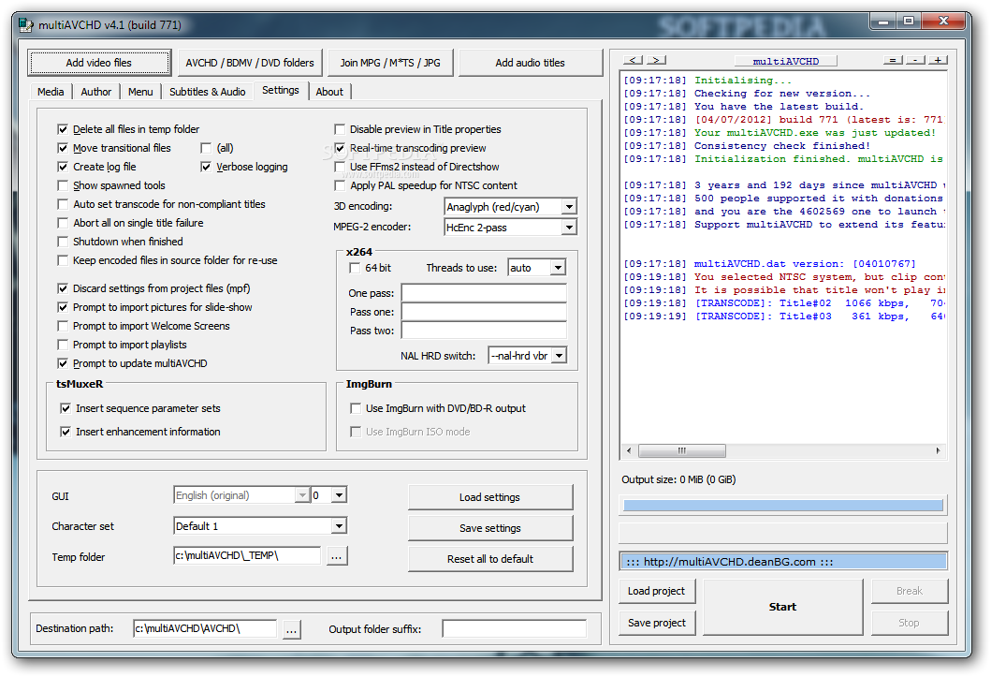Click Load settings button
The image size is (991, 677).
pyautogui.click(x=489, y=497)
